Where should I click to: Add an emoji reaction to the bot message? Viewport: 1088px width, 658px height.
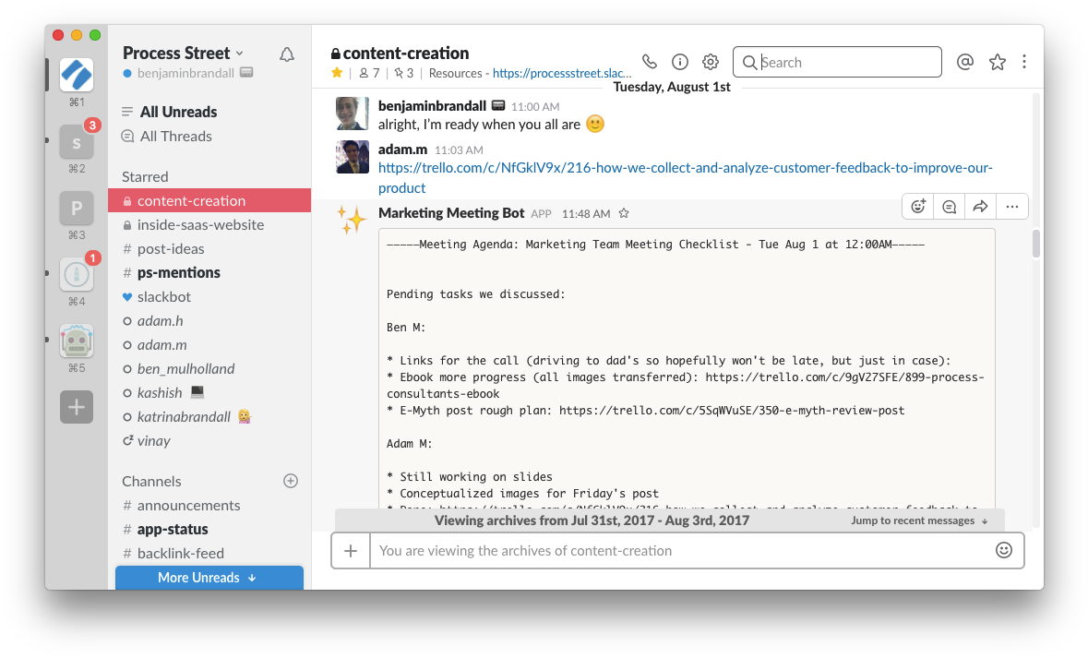point(917,206)
